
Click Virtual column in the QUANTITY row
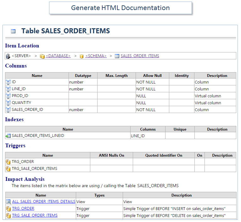[x=208, y=103]
